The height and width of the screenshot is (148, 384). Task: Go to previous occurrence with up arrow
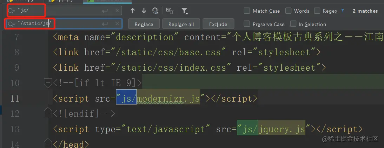coord(133,11)
